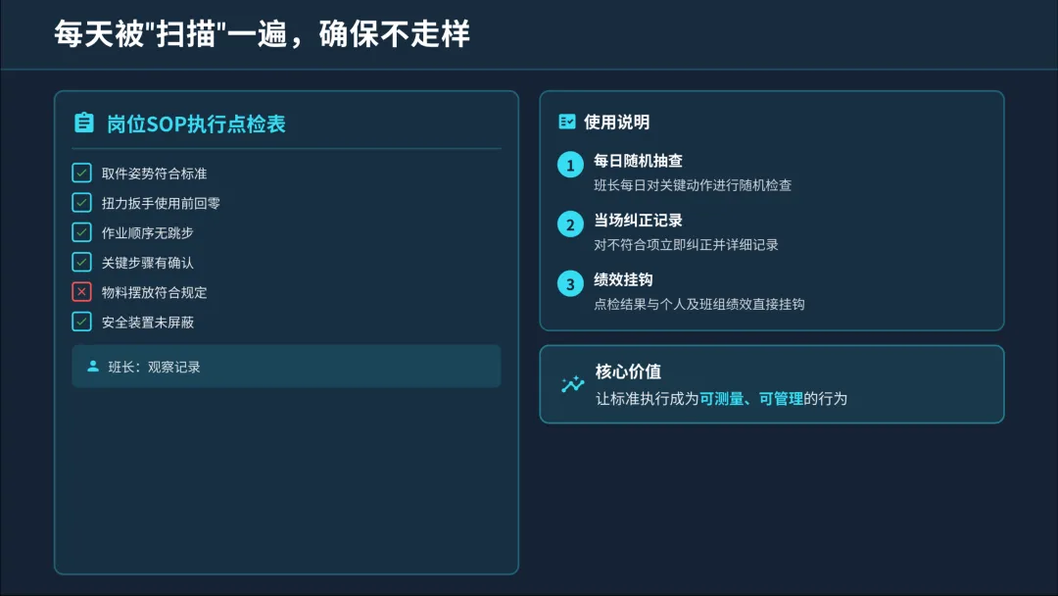Click the number 3 circle badge
1058x596 pixels.
(x=570, y=284)
